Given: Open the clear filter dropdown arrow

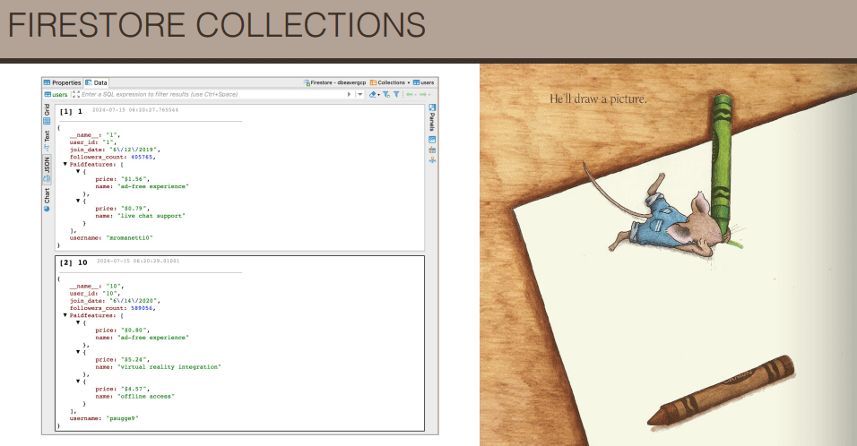Looking at the screenshot, I should pos(379,95).
